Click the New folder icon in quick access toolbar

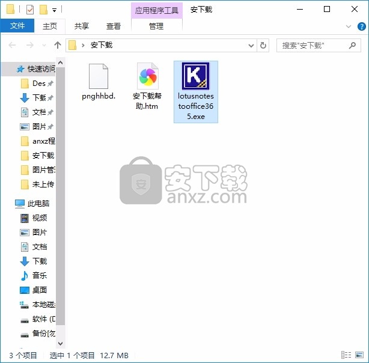pyautogui.click(x=43, y=10)
